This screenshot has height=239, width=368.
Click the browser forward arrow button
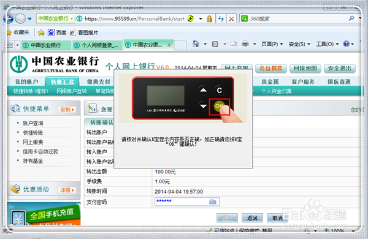click(x=20, y=18)
